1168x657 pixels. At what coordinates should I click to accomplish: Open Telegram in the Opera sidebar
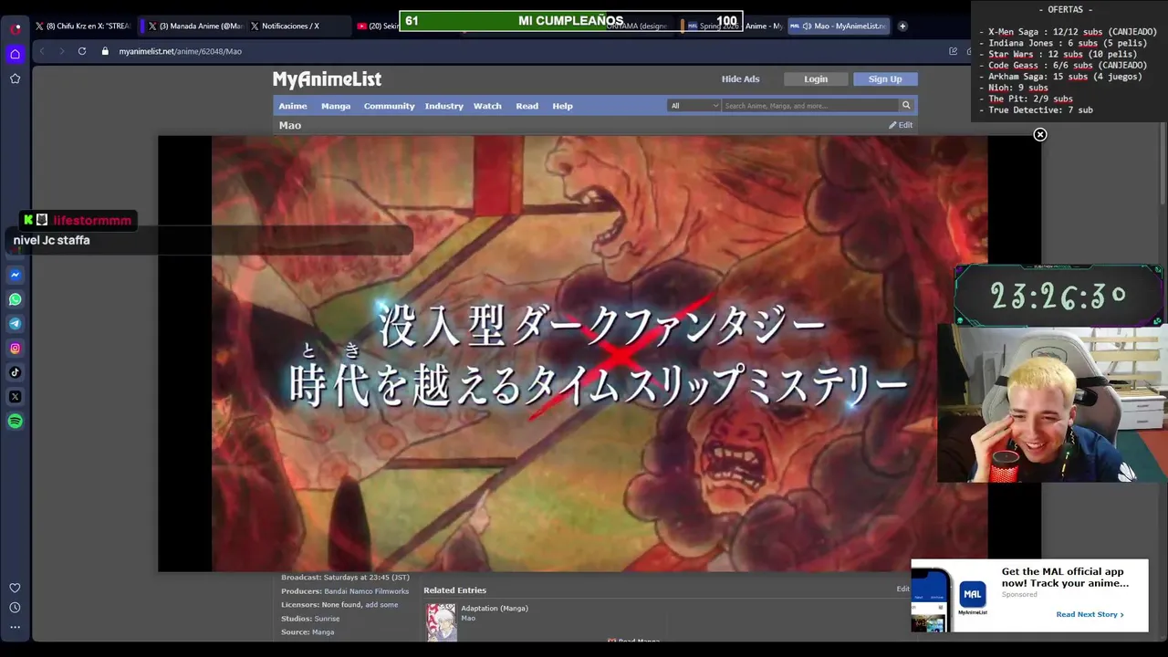[x=16, y=324]
